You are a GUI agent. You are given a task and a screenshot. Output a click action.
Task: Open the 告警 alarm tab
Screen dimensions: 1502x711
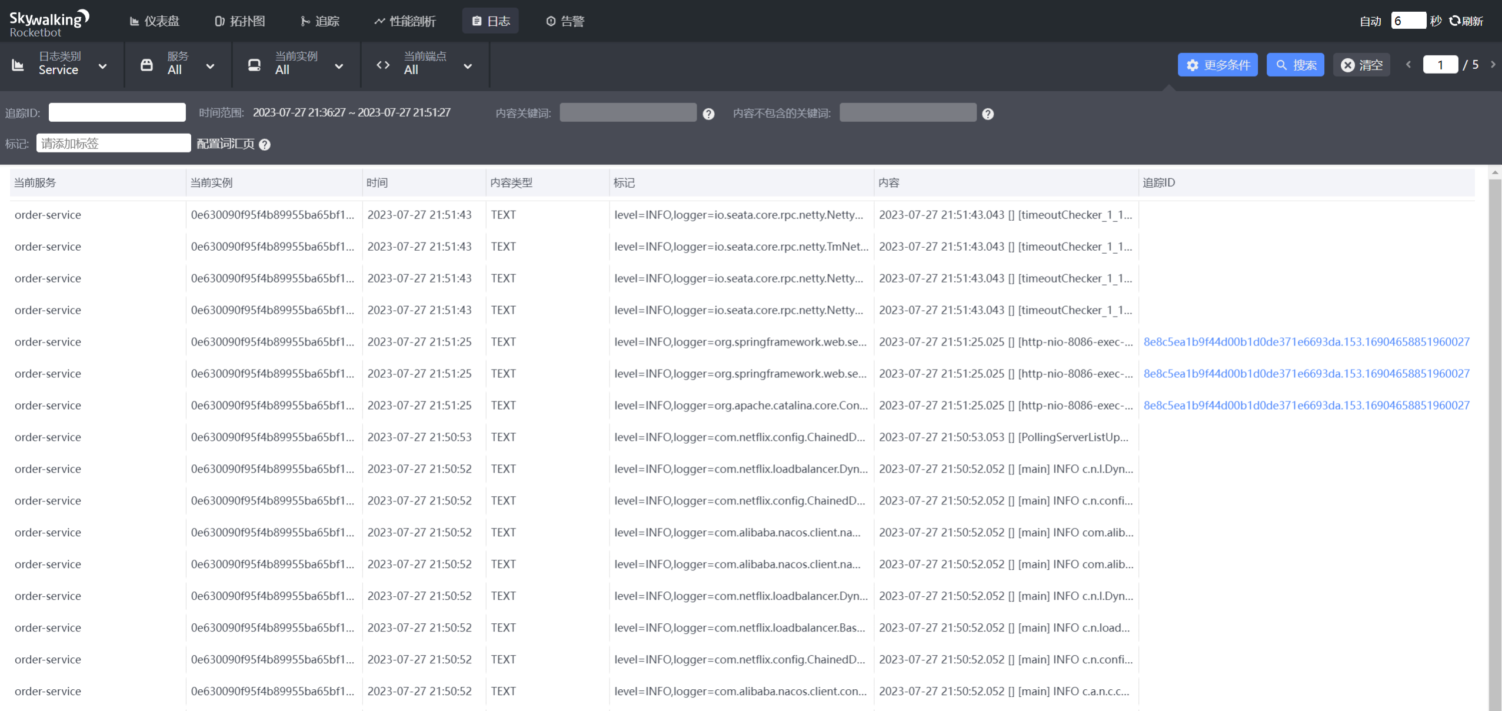click(565, 21)
